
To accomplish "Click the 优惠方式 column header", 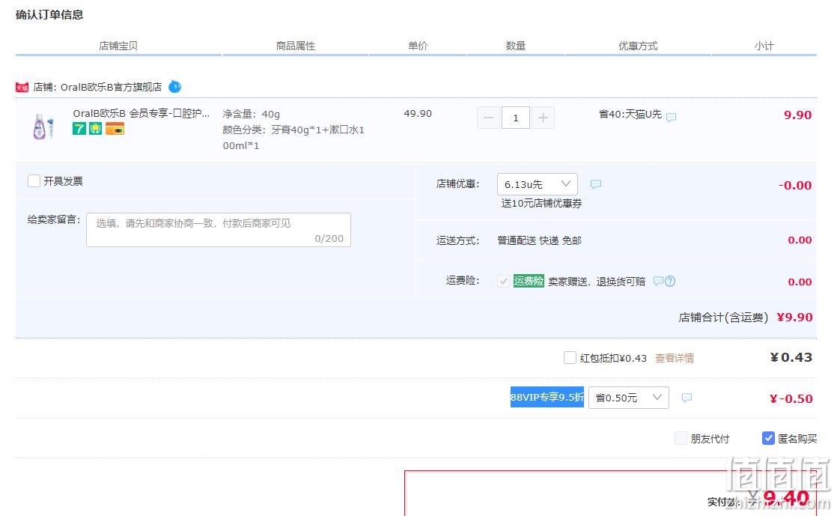I will click(638, 46).
